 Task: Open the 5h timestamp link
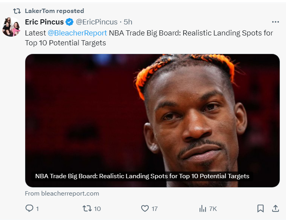(x=128, y=22)
